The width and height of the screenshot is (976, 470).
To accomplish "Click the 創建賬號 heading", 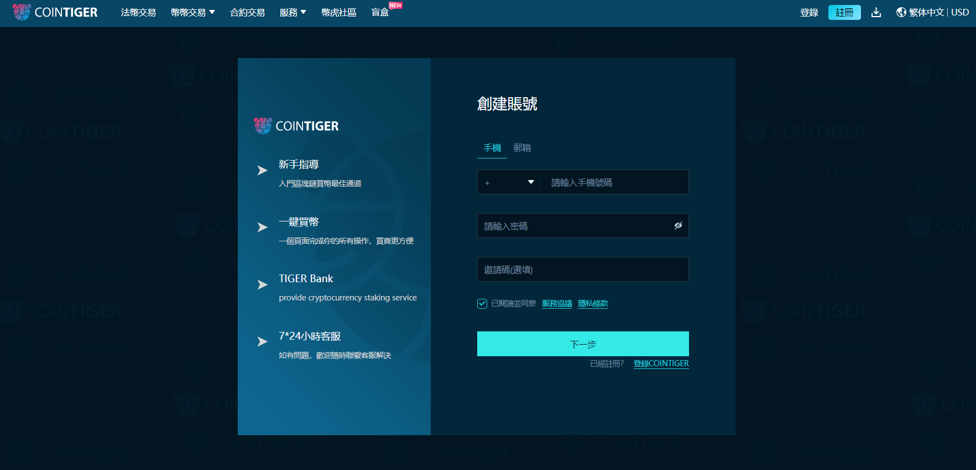I will [x=507, y=104].
